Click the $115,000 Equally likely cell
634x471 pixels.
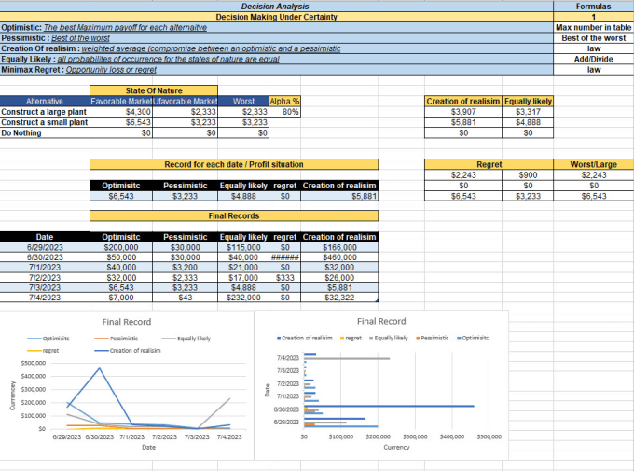point(243,247)
